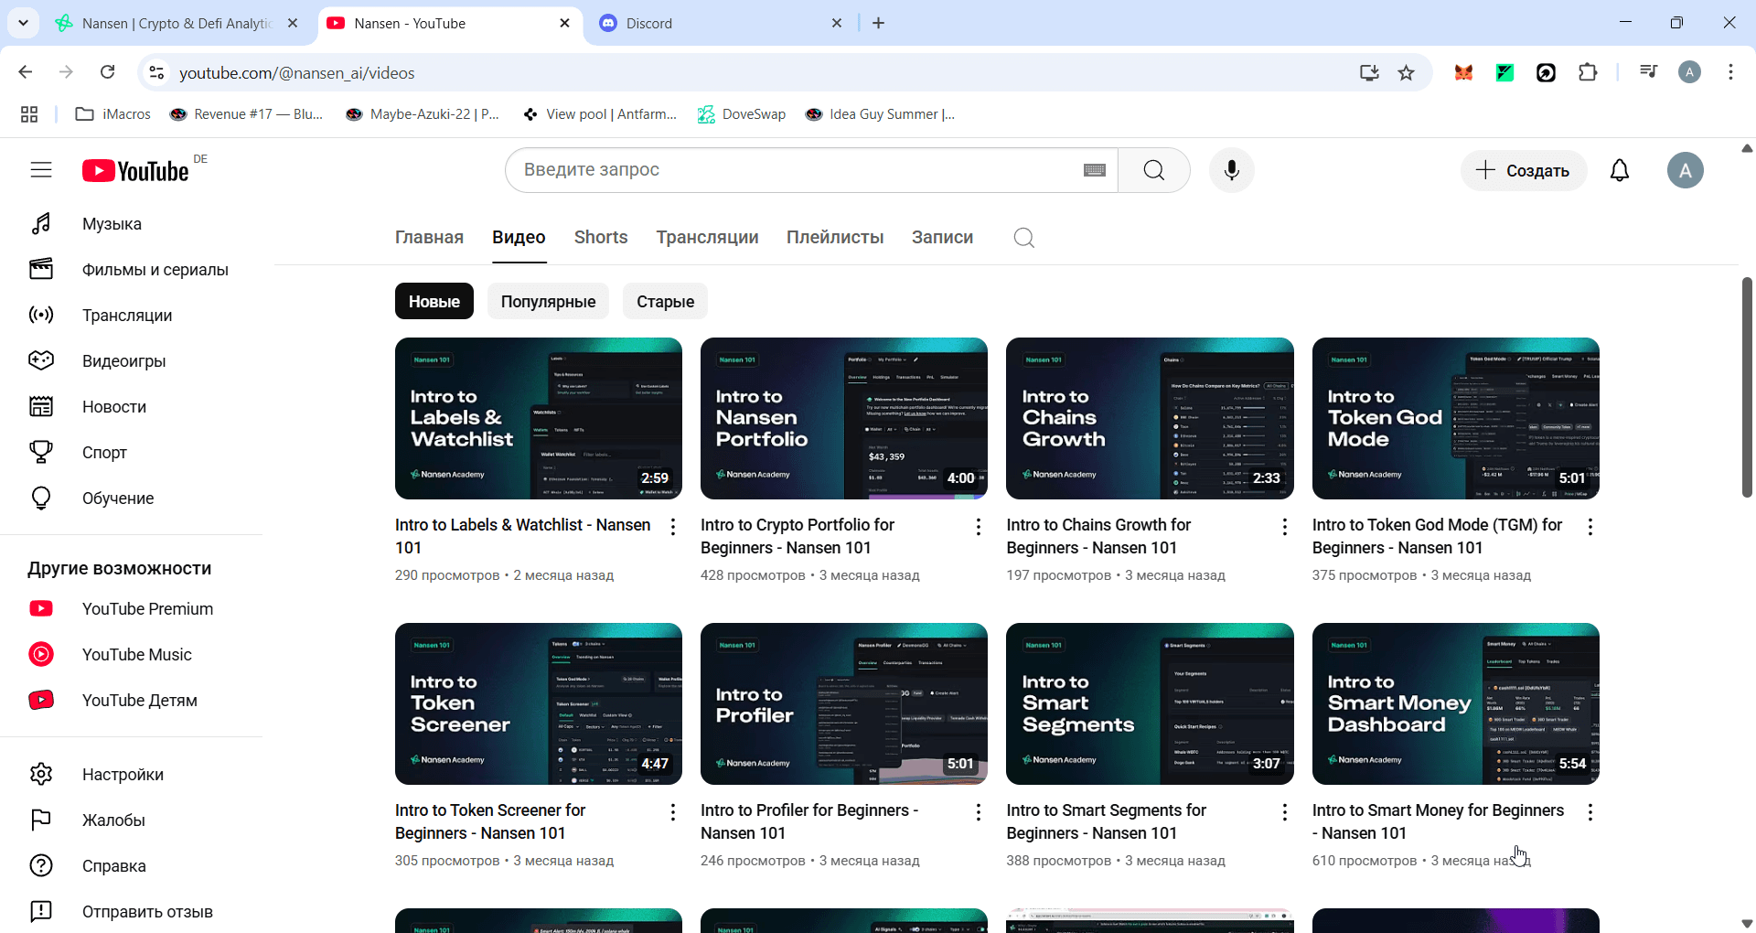Open the MetaMask fox extension
Viewport: 1756px width, 933px height.
click(x=1463, y=73)
